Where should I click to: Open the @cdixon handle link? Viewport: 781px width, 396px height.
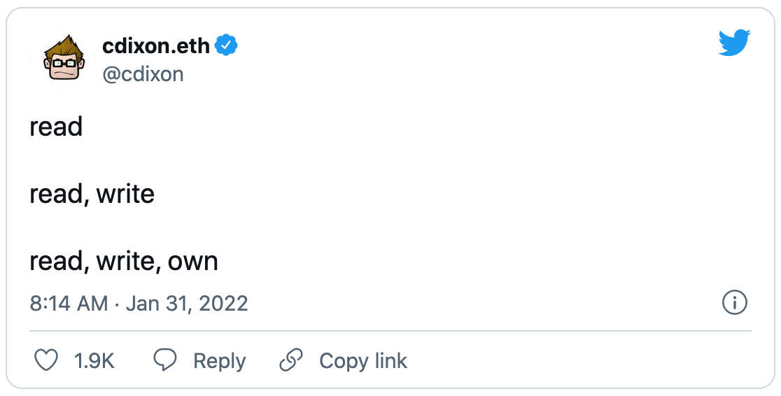click(143, 73)
